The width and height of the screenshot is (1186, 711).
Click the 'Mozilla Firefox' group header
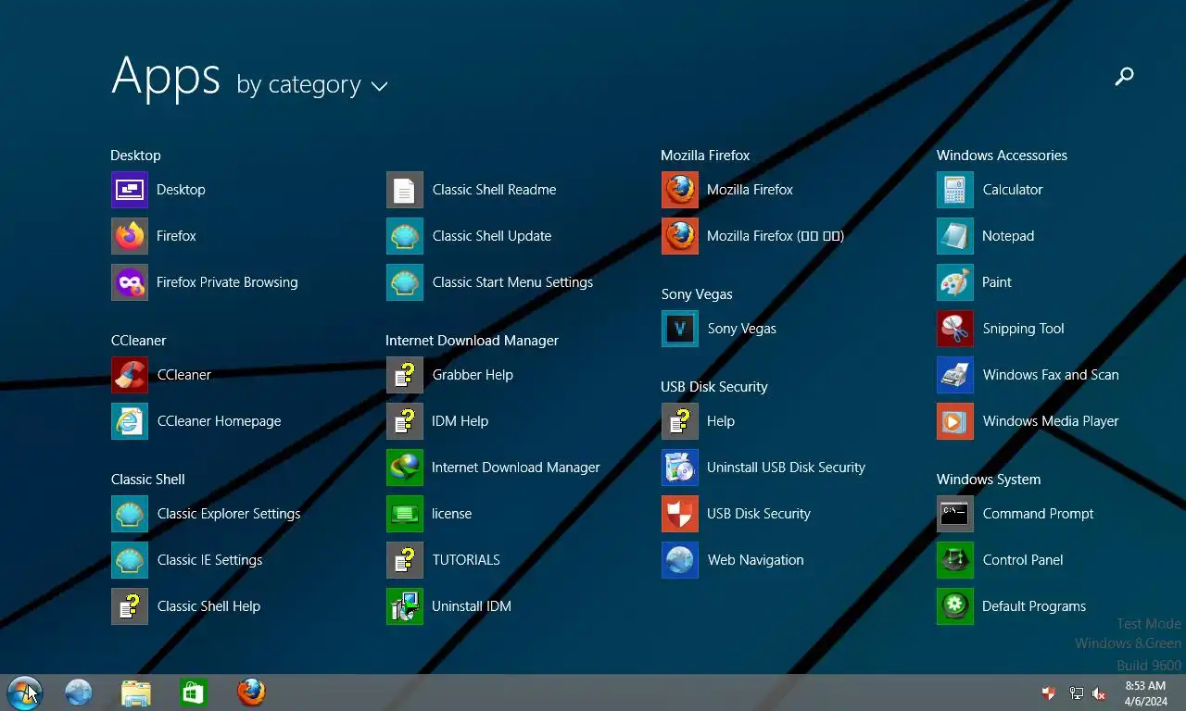(x=705, y=156)
